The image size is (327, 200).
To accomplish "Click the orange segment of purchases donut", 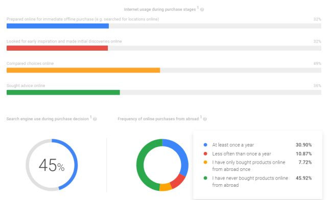I will [166, 187].
